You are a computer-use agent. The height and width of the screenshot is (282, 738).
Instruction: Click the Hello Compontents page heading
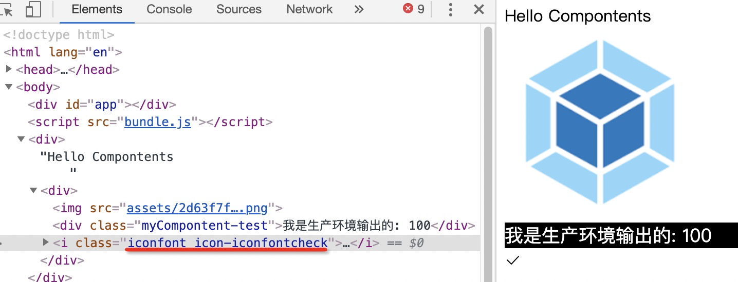[x=578, y=16]
